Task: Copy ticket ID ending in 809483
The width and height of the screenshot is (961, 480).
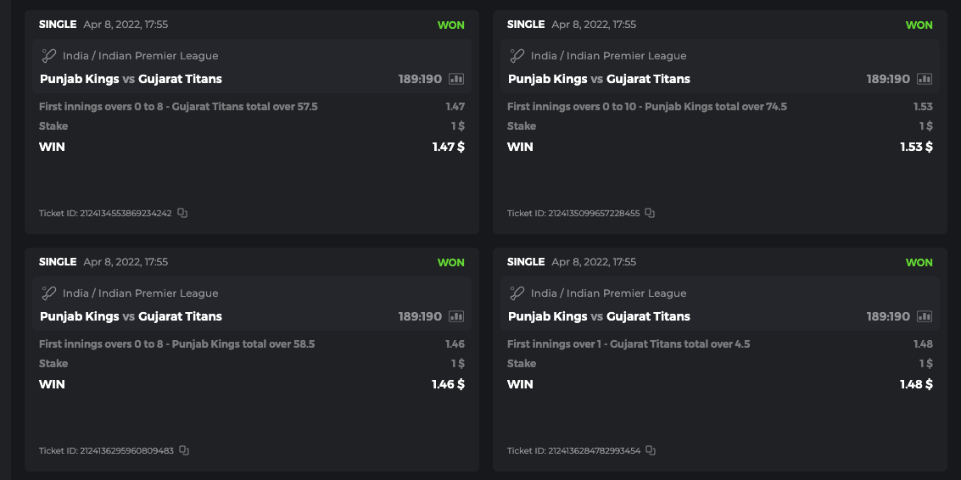Action: point(184,450)
